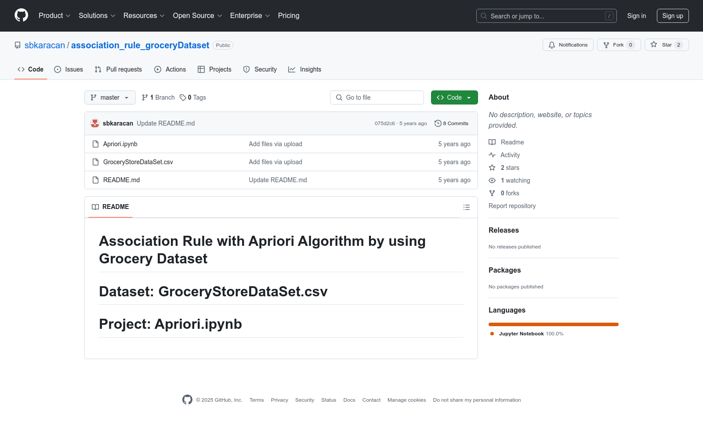Open the sbkaracan owner profile link
Image resolution: width=703 pixels, height=439 pixels.
[45, 45]
